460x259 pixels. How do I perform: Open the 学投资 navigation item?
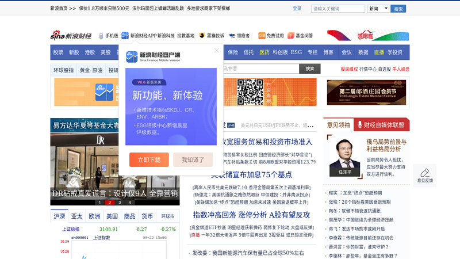[395, 52]
